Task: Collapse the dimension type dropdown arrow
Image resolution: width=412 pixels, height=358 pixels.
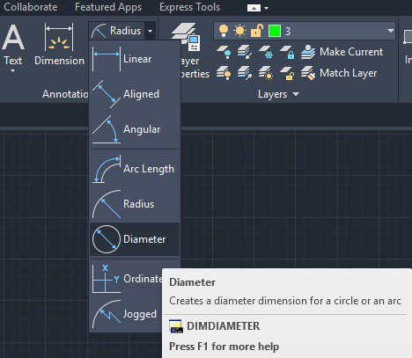Action: 150,31
